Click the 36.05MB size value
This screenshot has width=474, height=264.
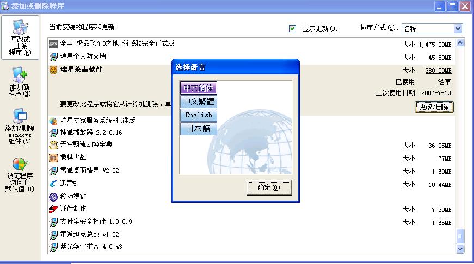[x=440, y=146]
